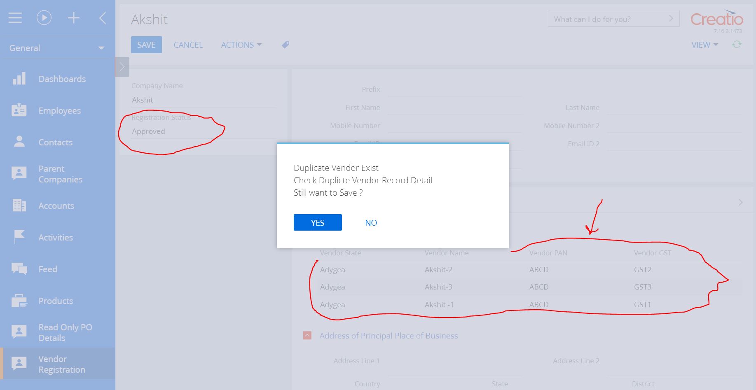This screenshot has width=756, height=390.
Task: Open the Actions dropdown menu
Action: tap(241, 45)
